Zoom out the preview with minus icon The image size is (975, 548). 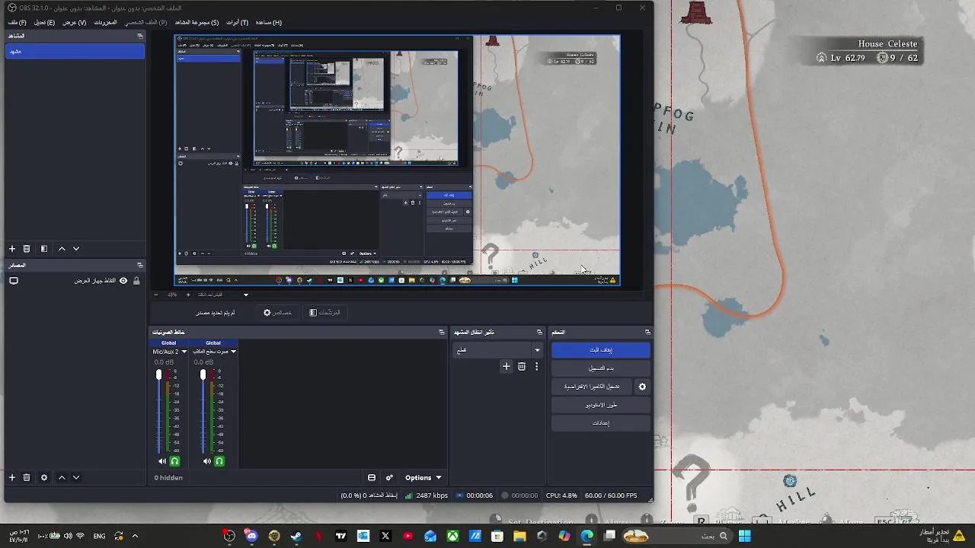155,295
